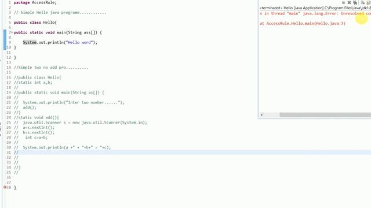This screenshot has width=371, height=208.
Task: Collapse the main method fold at line 7
Action: [x=12, y=32]
